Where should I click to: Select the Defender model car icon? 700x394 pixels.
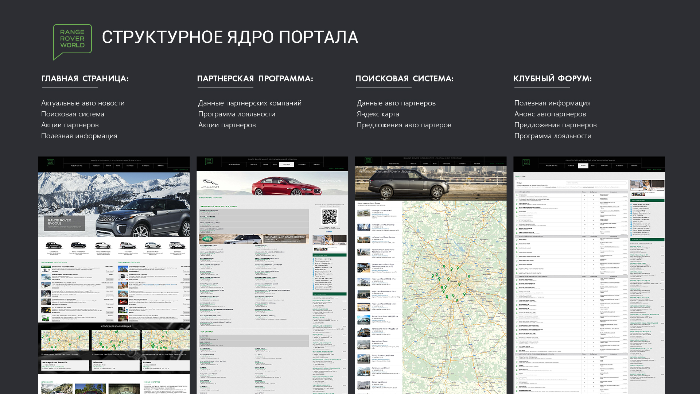[177, 245]
